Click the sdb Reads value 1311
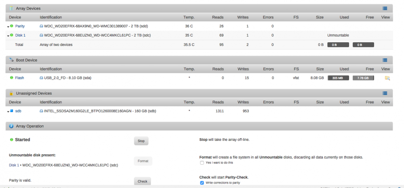Image resolution: width=404 pixels, height=188 pixels. click(x=219, y=111)
